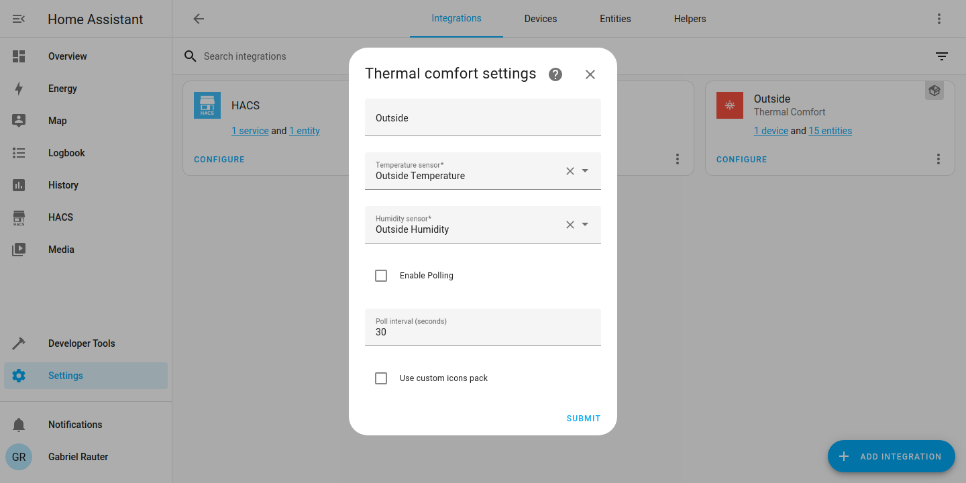Viewport: 966px width, 483px height.
Task: Click the Home Assistant title
Action: point(95,19)
